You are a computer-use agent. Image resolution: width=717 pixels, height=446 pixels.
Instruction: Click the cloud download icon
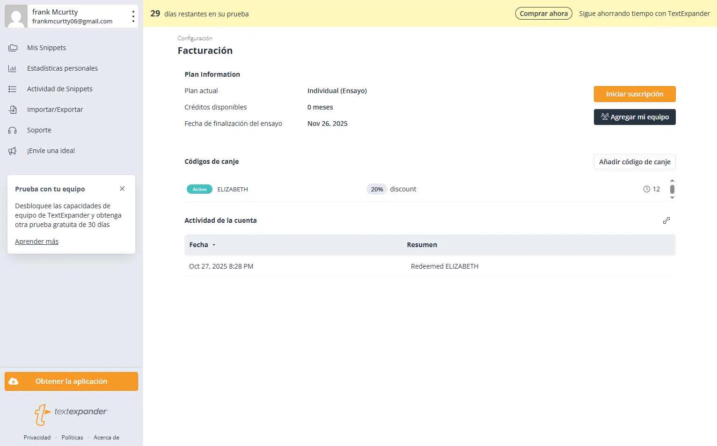(14, 381)
